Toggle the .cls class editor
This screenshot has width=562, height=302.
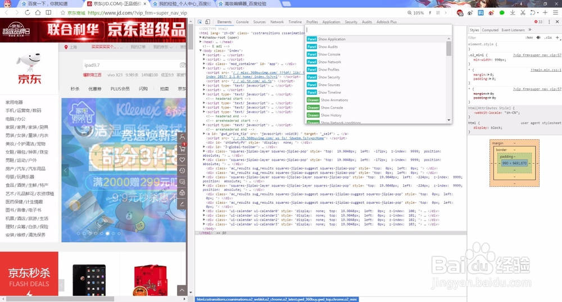(548, 37)
